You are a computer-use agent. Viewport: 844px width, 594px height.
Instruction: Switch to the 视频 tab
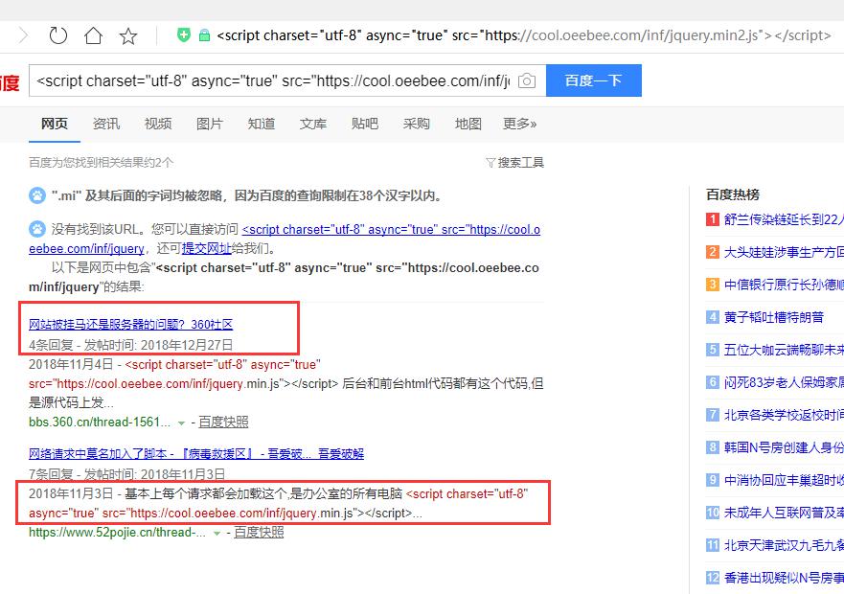coord(158,124)
